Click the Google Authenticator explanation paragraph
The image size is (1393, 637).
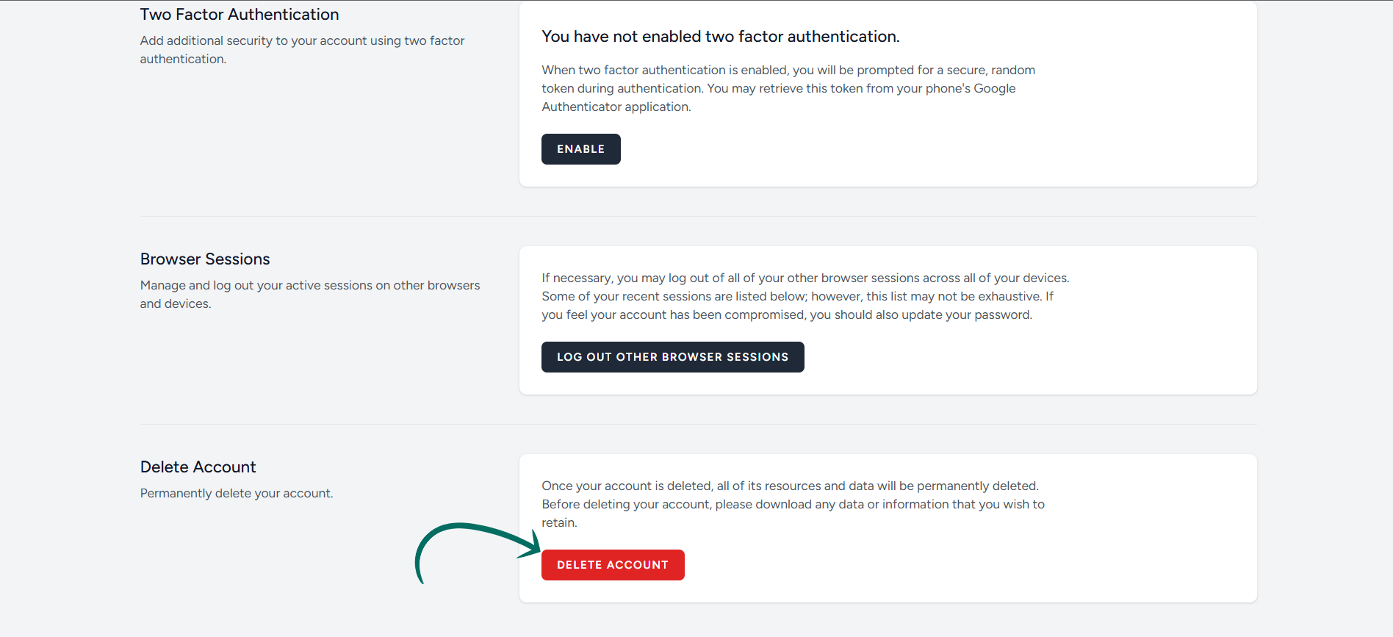point(788,88)
